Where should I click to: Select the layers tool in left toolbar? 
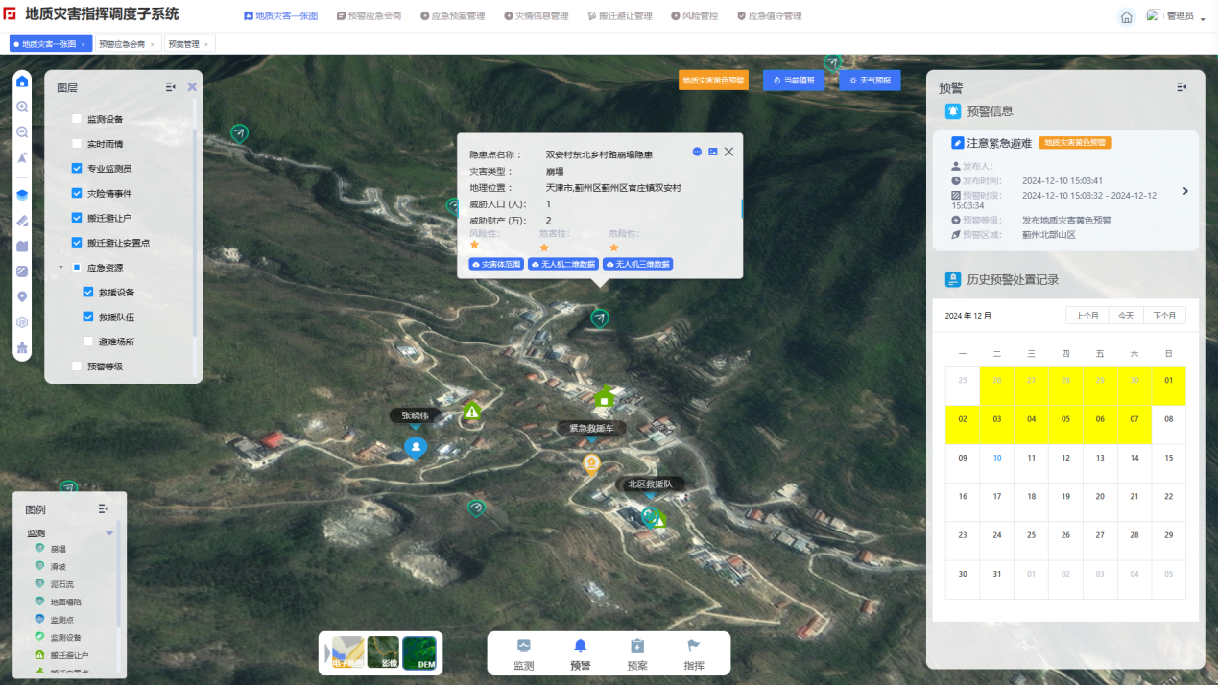(22, 195)
